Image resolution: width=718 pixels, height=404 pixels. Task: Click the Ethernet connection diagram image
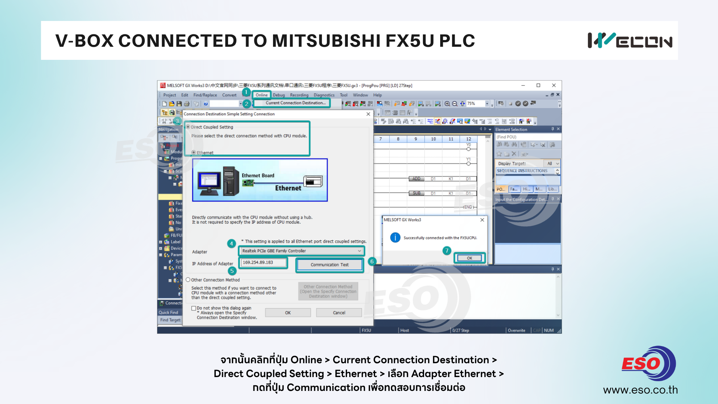pyautogui.click(x=260, y=180)
